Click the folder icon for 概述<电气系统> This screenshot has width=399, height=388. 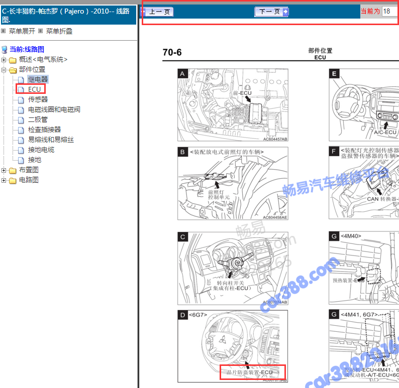13,60
